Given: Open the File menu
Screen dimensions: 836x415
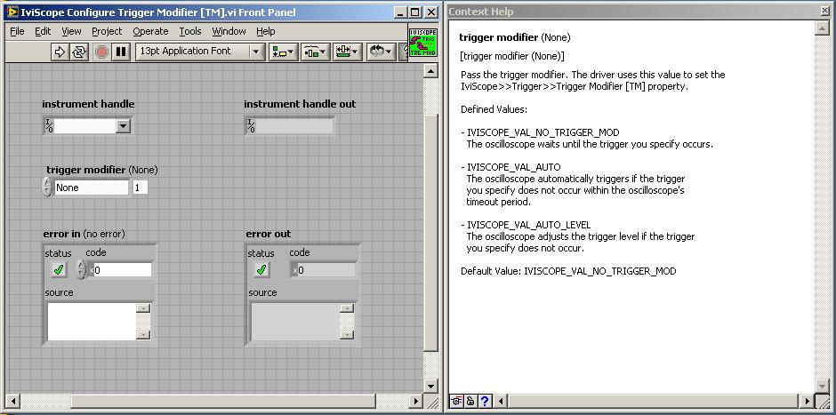Looking at the screenshot, I should [x=17, y=31].
